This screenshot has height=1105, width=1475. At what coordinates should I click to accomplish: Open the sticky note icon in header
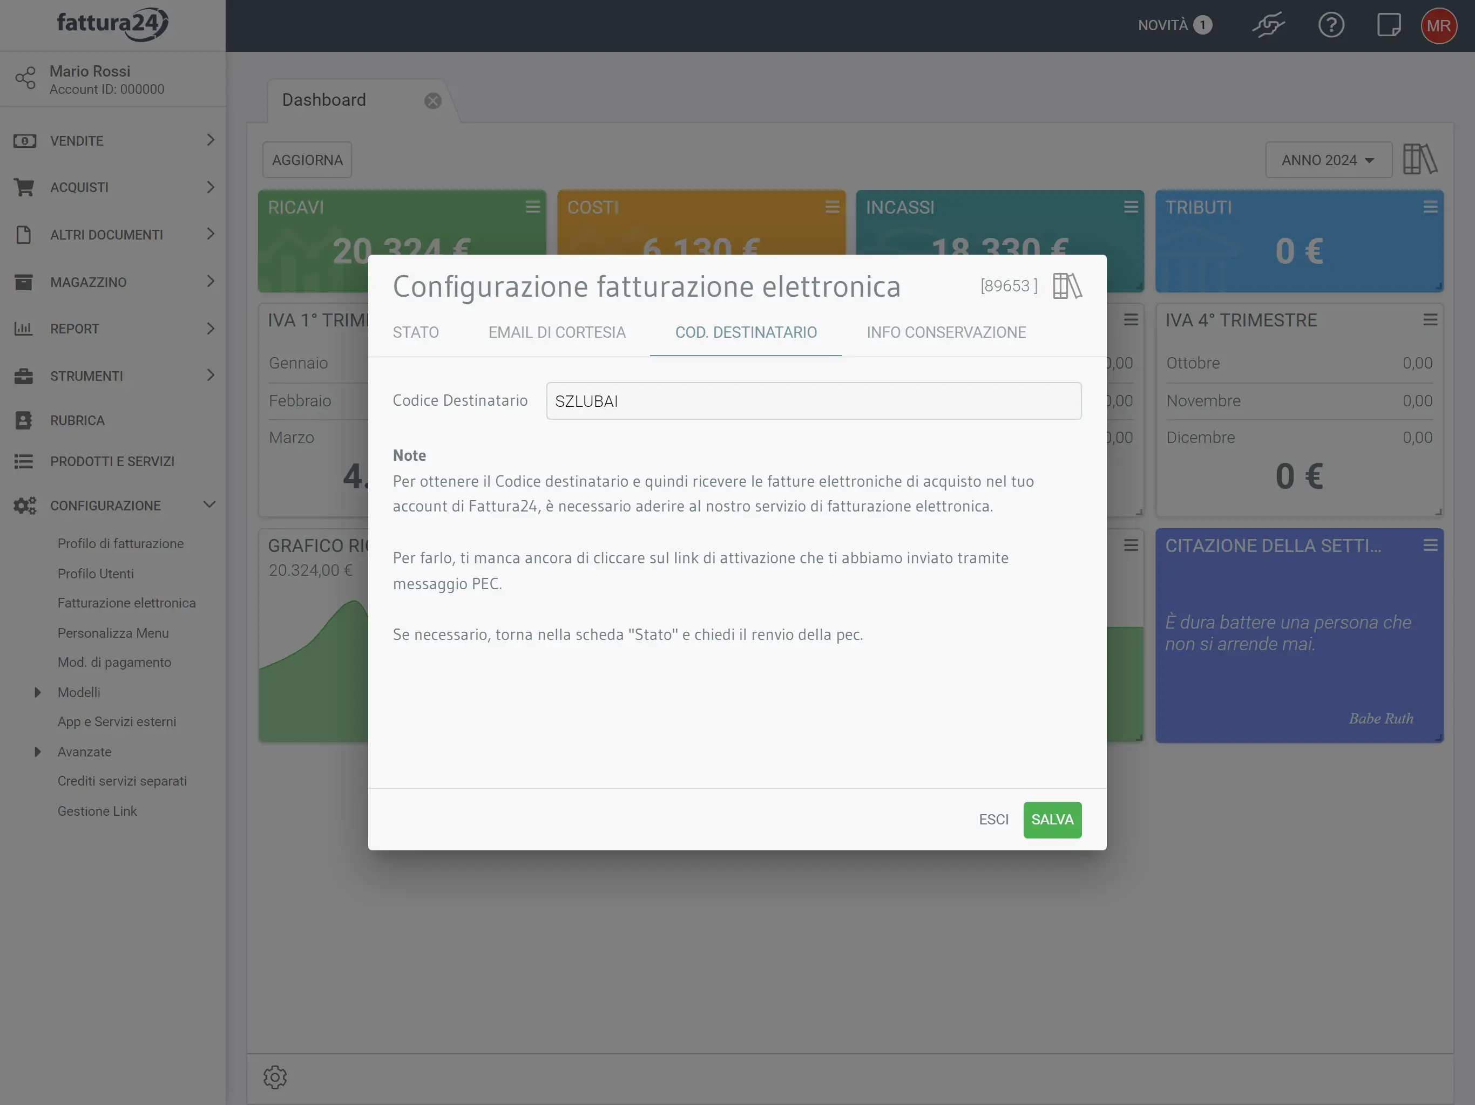(1389, 25)
